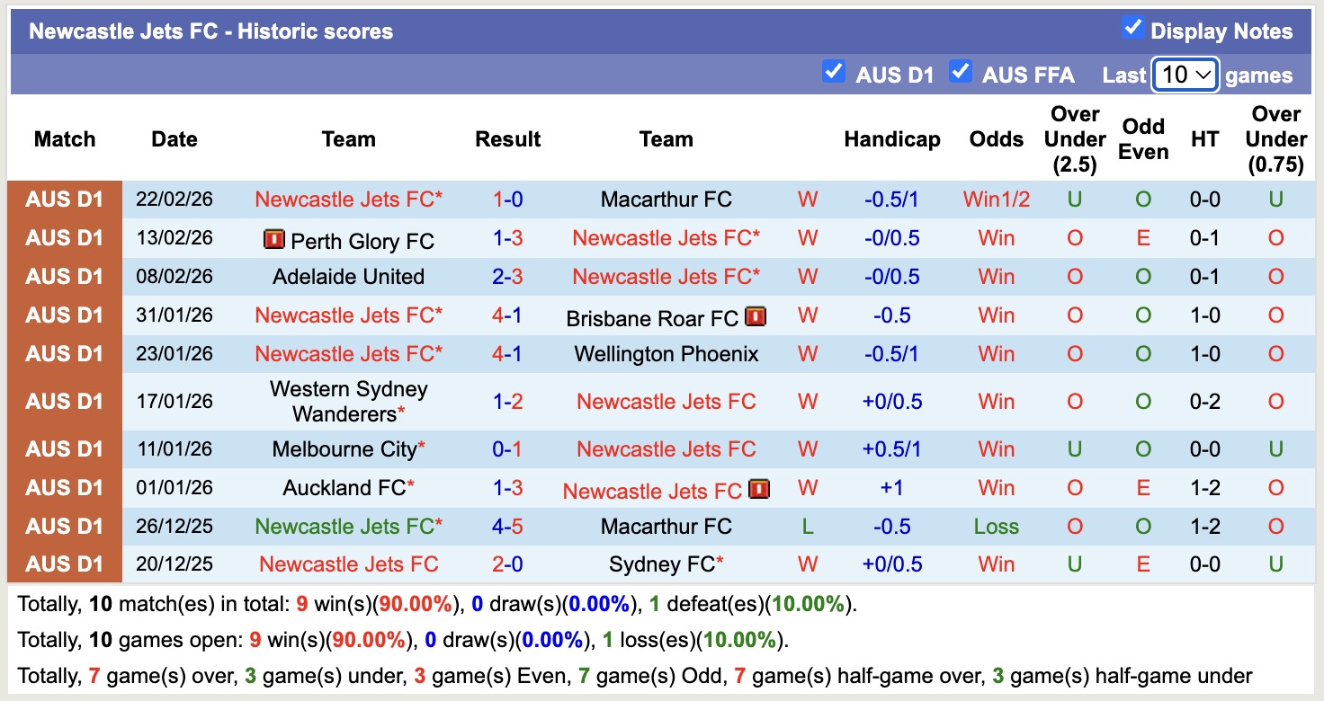
Task: Select the Adelaide United team name
Action: pos(349,277)
